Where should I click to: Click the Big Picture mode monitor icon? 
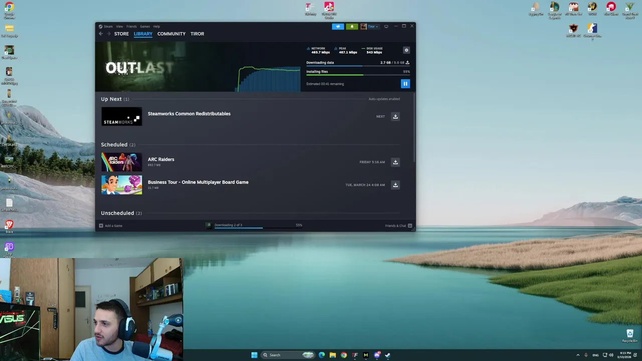click(386, 27)
